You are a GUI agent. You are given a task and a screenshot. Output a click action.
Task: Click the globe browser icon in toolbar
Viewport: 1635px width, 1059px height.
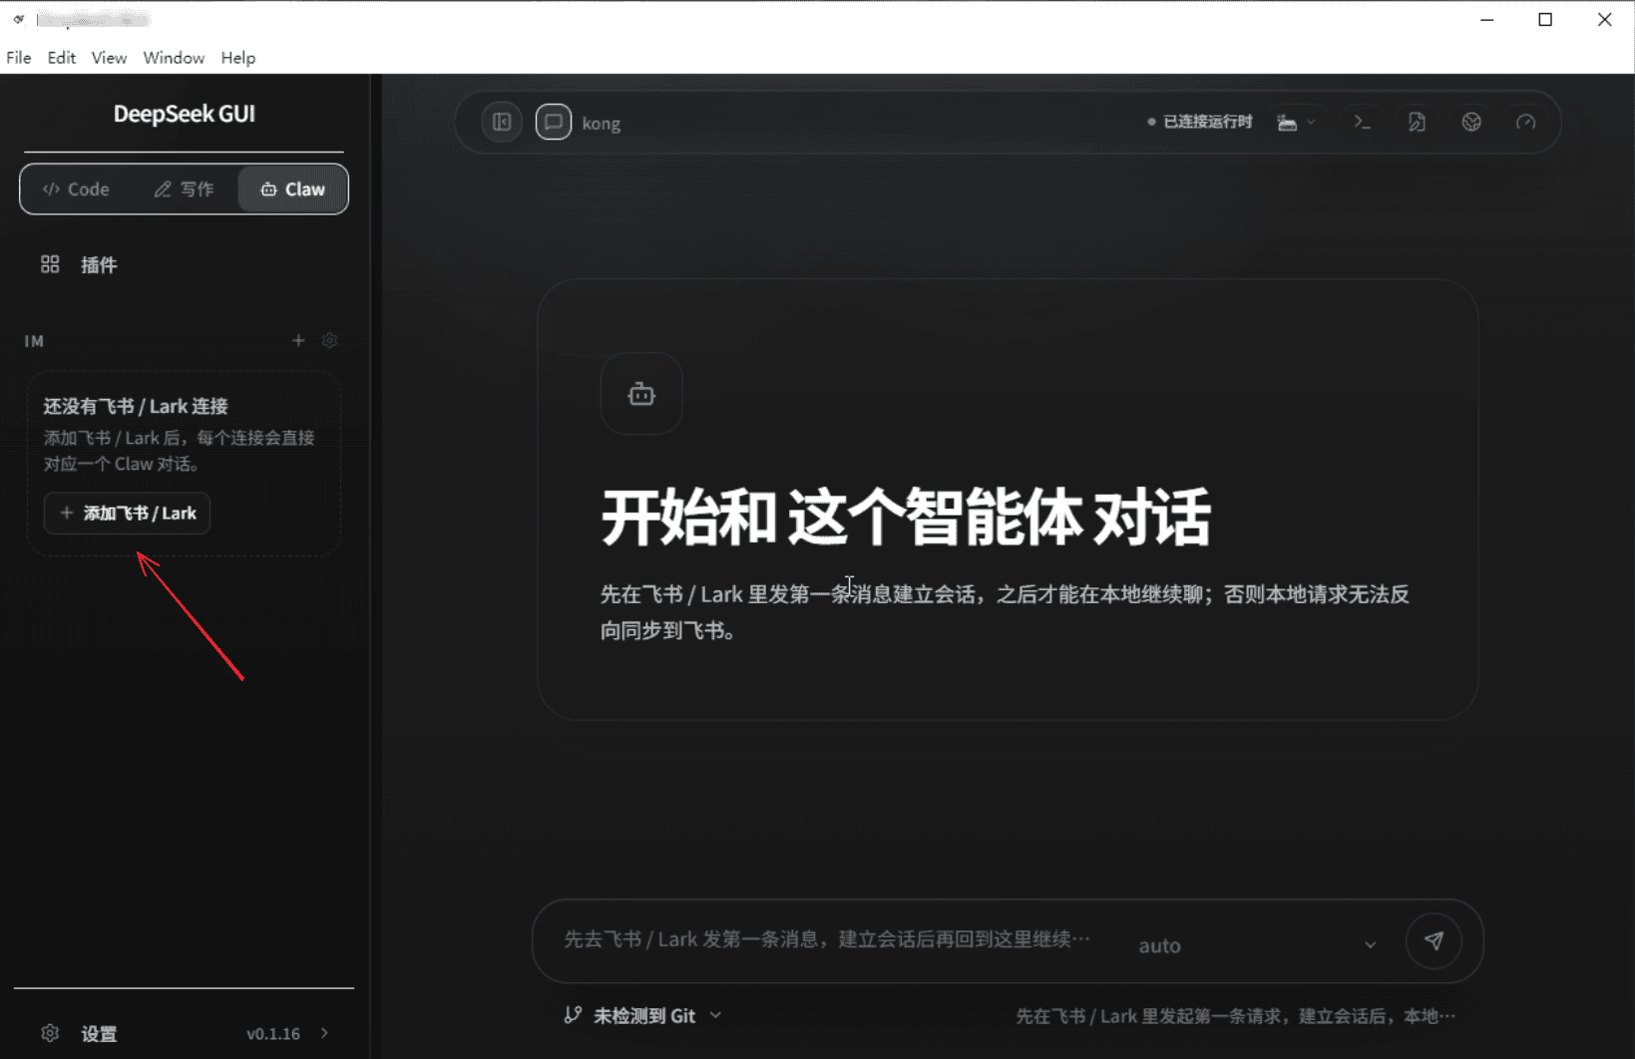click(1471, 122)
